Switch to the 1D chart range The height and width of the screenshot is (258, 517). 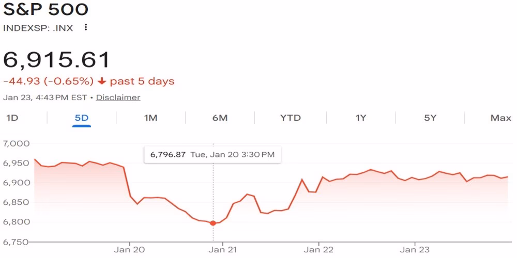point(12,118)
